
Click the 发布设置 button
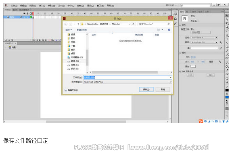pos(201,33)
